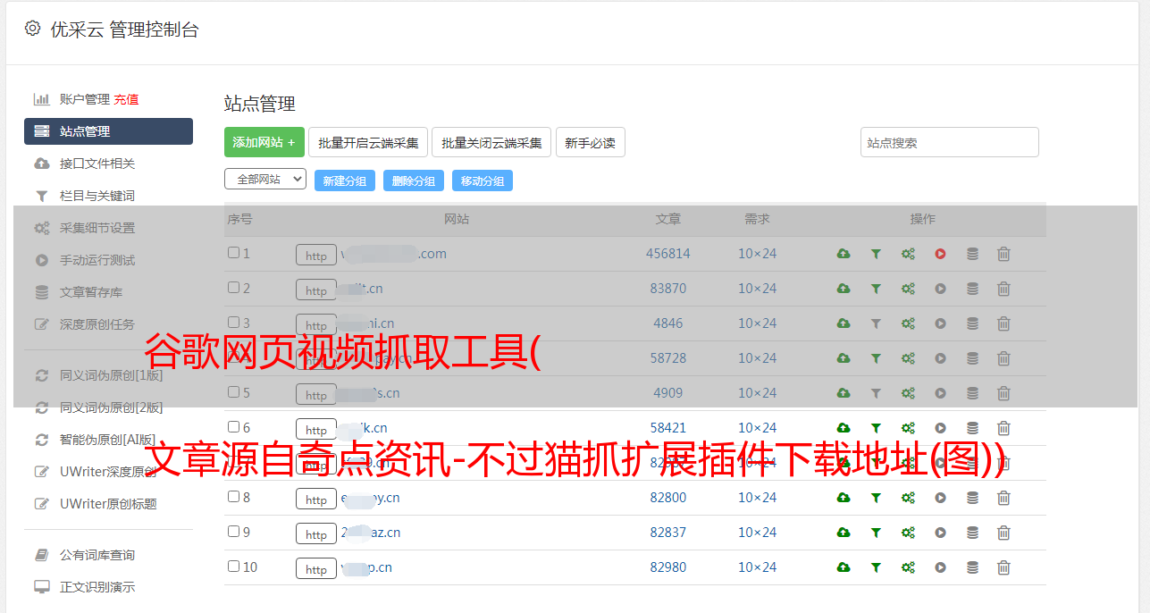This screenshot has height=613, width=1150.
Task: Click the 新建分组 button
Action: [345, 181]
